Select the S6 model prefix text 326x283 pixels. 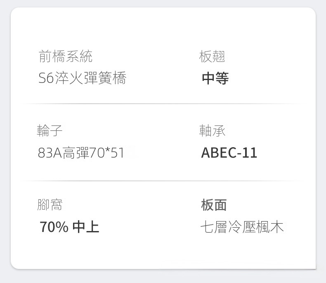click(x=46, y=78)
